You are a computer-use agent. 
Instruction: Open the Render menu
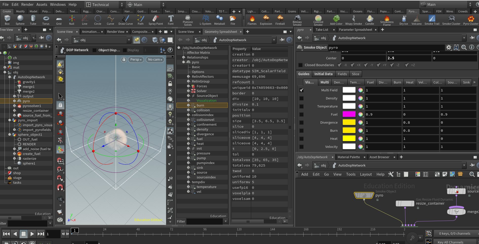(27, 4)
